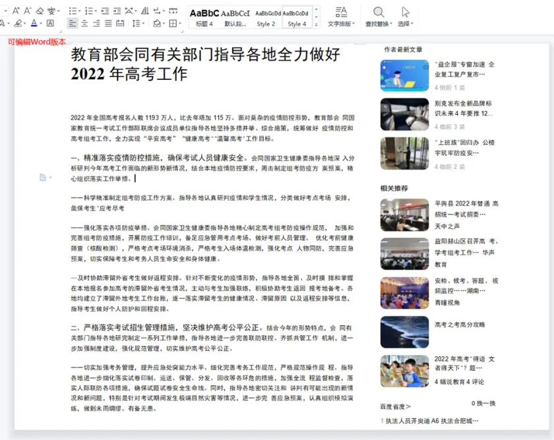Apply a bulleted list from the toolbar
This screenshot has height=440, width=554.
pos(73,10)
